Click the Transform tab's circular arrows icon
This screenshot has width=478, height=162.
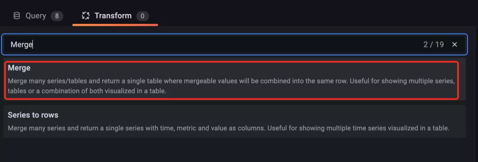86,16
